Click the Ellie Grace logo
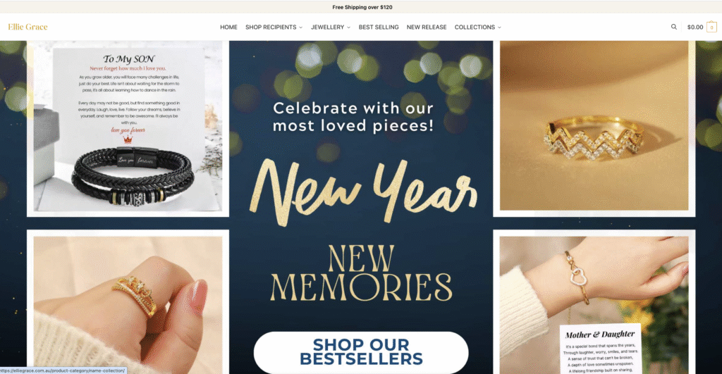722x374 pixels. click(27, 27)
